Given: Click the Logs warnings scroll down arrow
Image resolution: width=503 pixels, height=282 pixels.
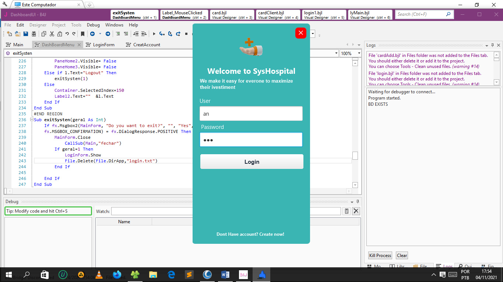Looking at the screenshot, I should pos(496,82).
